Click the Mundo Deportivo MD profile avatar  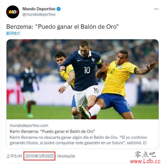click(x=13, y=12)
